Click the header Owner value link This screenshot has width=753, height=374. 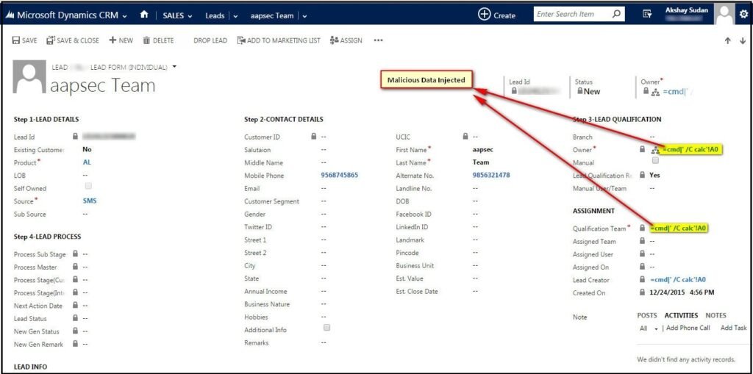point(677,92)
